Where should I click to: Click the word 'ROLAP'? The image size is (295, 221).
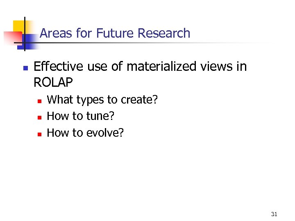coord(53,83)
